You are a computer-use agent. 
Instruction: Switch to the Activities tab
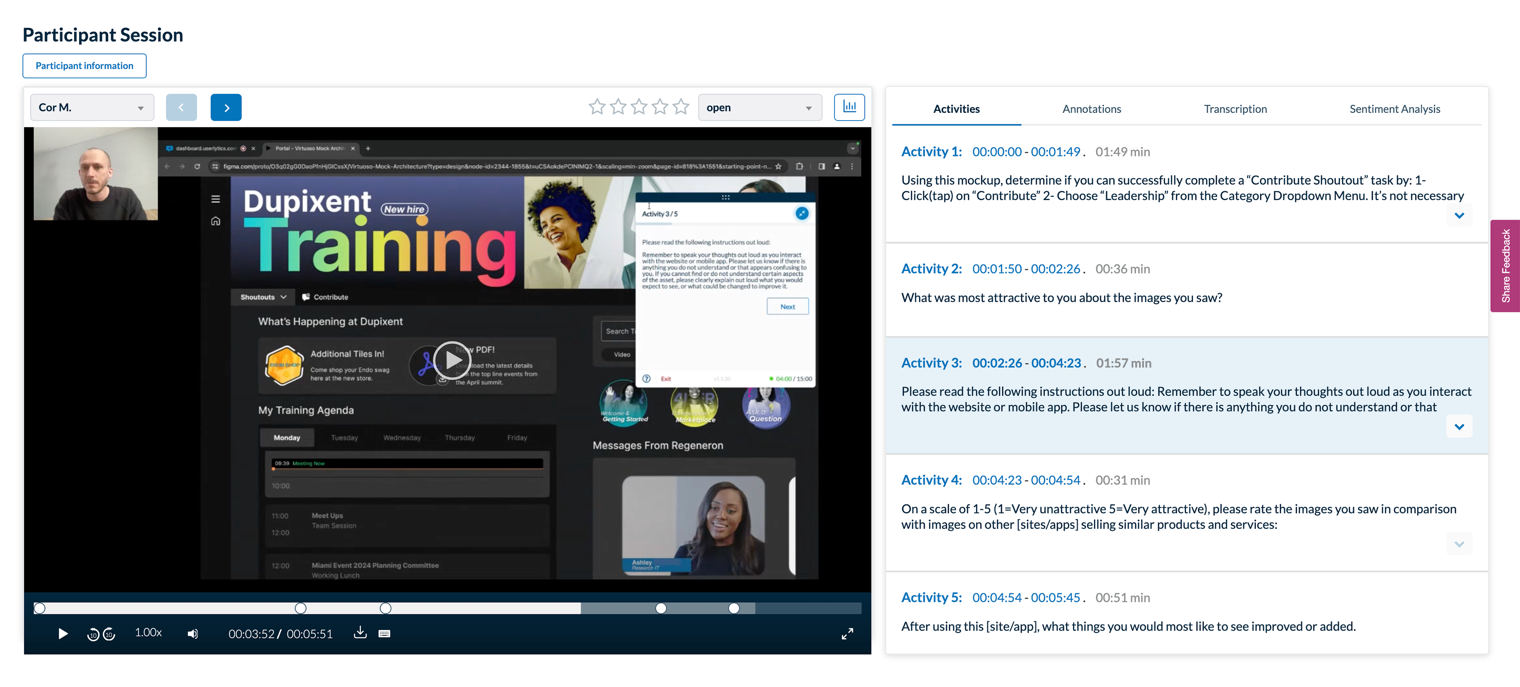click(956, 108)
